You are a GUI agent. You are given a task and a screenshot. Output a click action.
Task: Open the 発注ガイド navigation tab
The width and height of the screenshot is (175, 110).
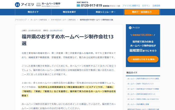tap(33, 12)
